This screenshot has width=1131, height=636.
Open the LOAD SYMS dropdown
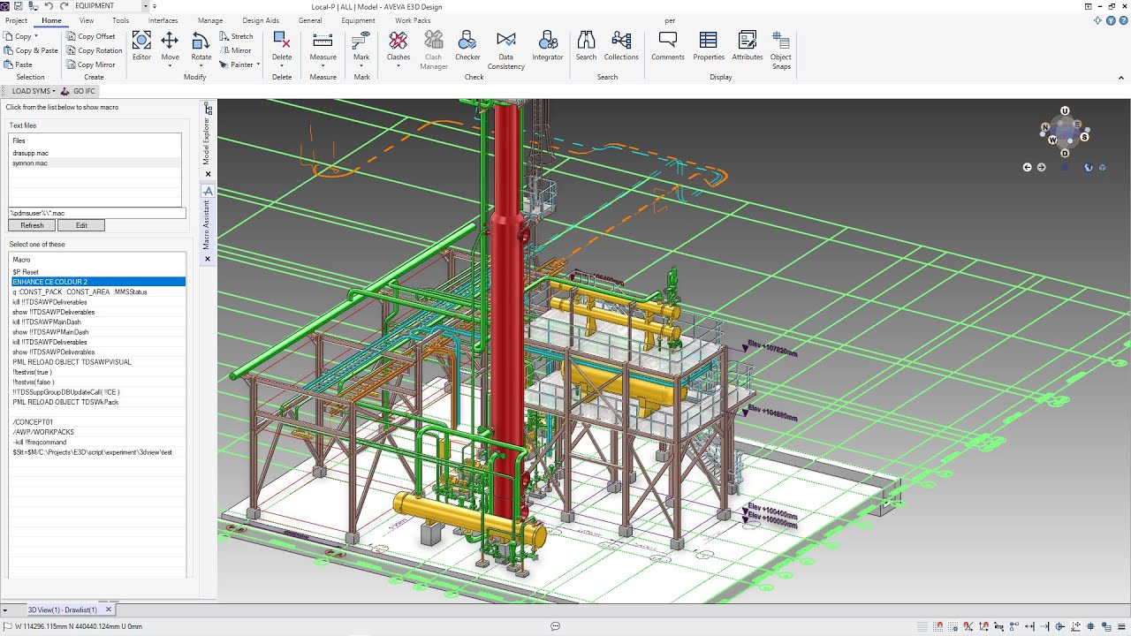(x=34, y=91)
